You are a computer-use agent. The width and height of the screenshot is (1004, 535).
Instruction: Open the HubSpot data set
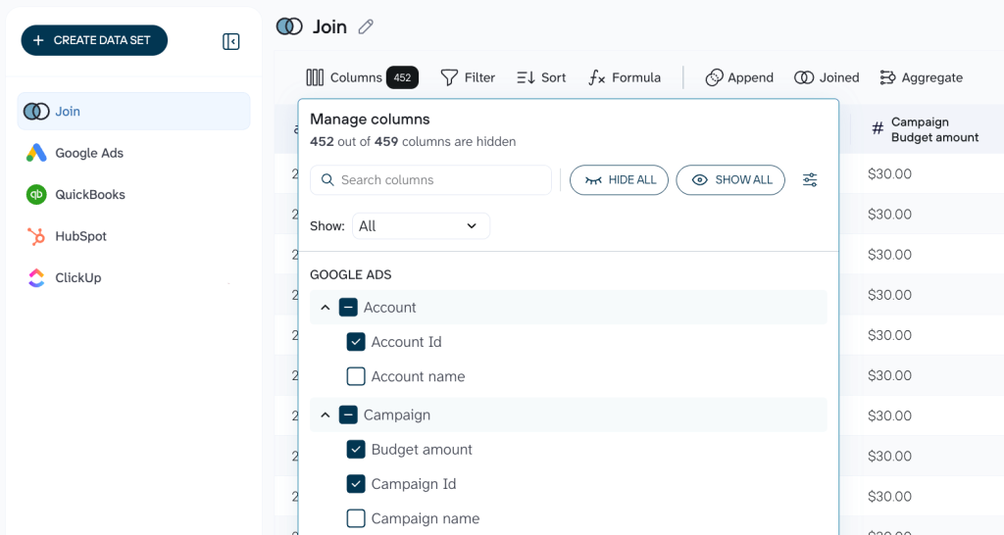[80, 236]
